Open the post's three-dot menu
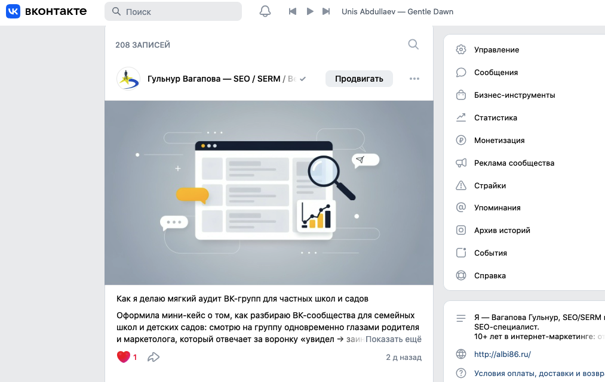605x382 pixels. 414,79
